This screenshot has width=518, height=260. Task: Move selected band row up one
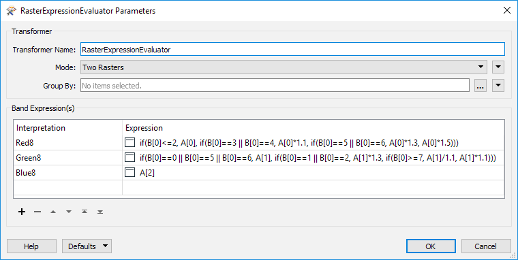53,212
